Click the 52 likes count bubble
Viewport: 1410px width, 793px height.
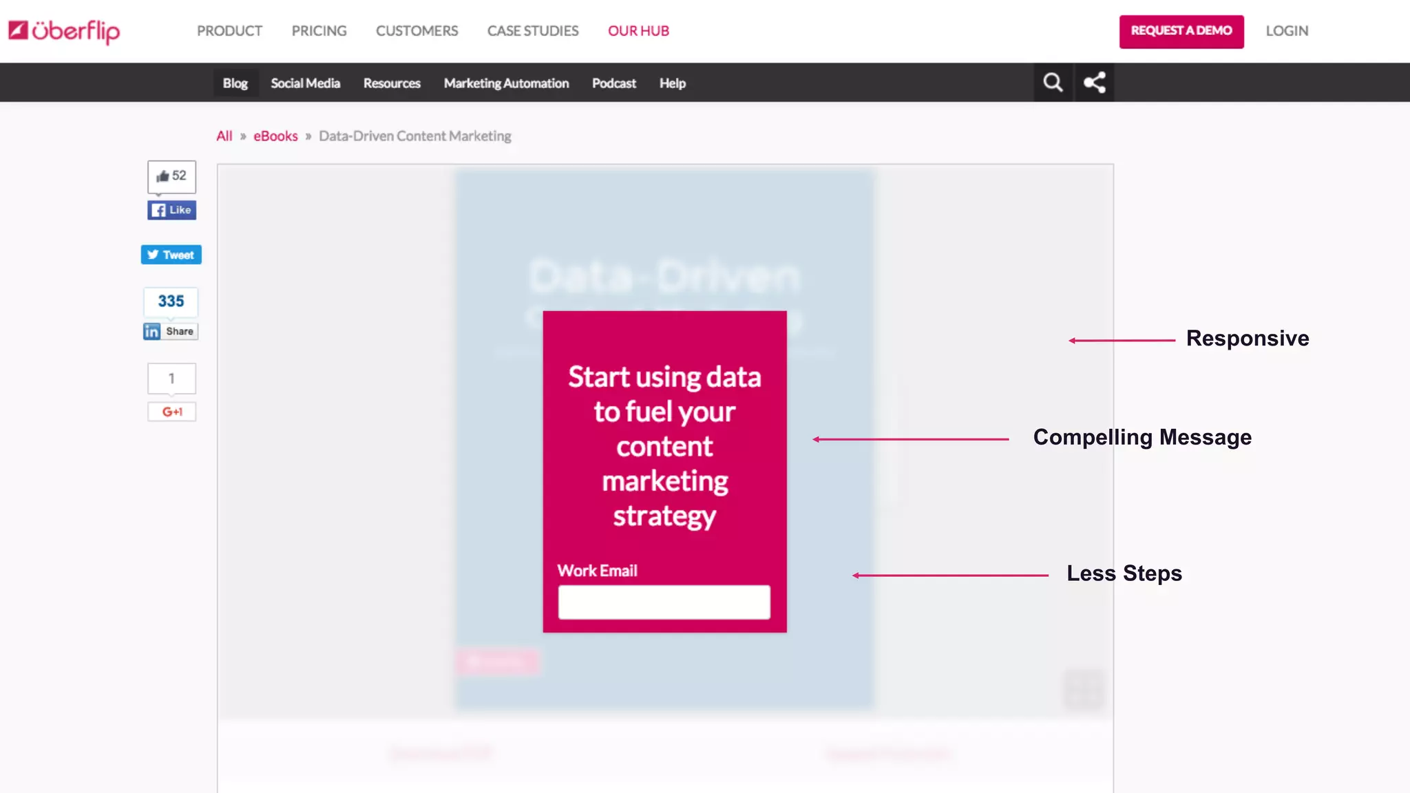point(172,176)
